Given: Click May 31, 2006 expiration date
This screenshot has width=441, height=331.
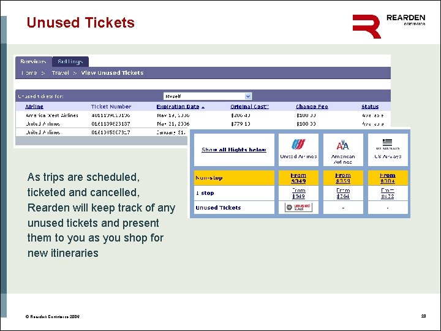Looking at the screenshot, I should [173, 124].
